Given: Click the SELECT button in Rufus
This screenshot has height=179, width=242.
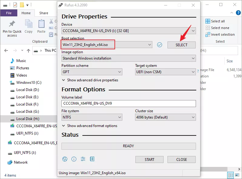Looking at the screenshot, I should pos(181,45).
